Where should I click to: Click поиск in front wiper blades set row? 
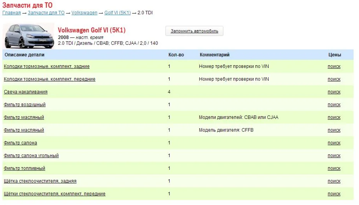(x=334, y=194)
